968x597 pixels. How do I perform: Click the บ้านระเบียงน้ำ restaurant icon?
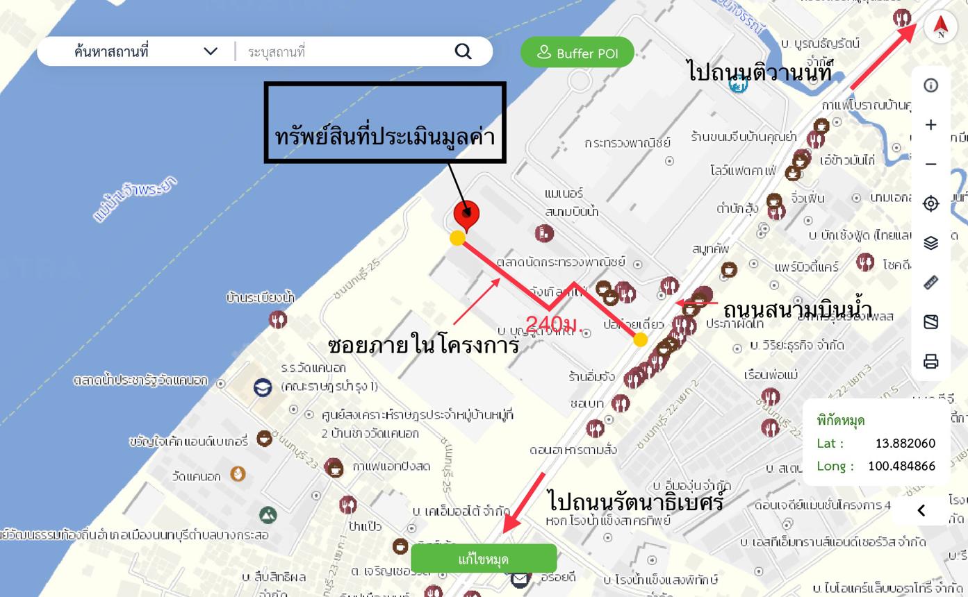tap(278, 320)
